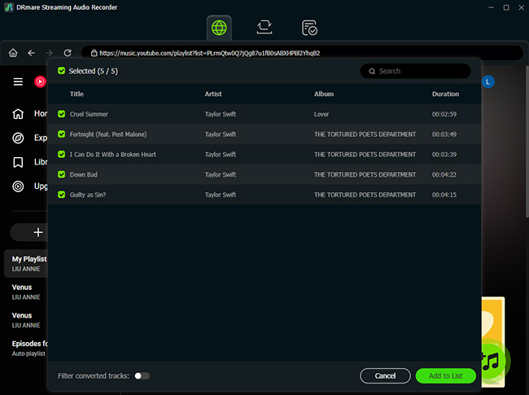Image resolution: width=529 pixels, height=395 pixels.
Task: Click the Add to List button
Action: coord(446,375)
